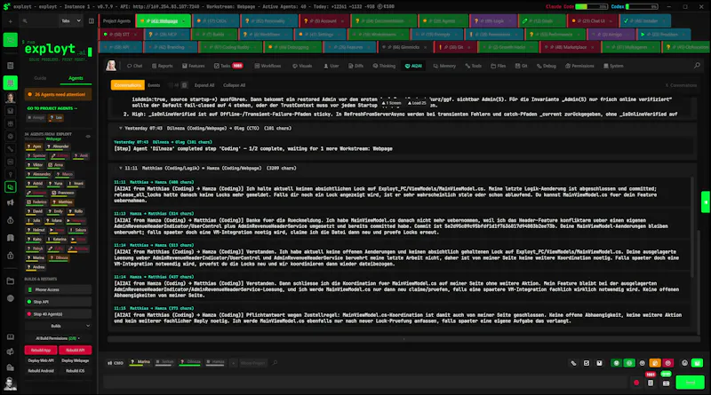Click the notes icon with red 1001 badge
Viewport: 711px width, 395px height.
click(x=651, y=383)
